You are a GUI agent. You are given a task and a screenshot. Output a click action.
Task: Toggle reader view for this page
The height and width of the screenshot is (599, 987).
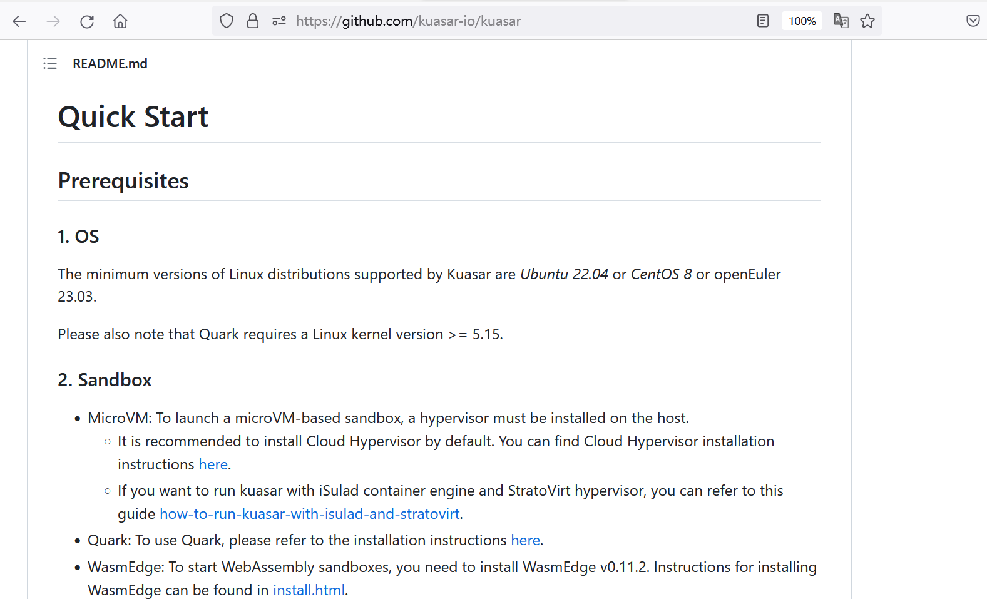click(x=763, y=21)
